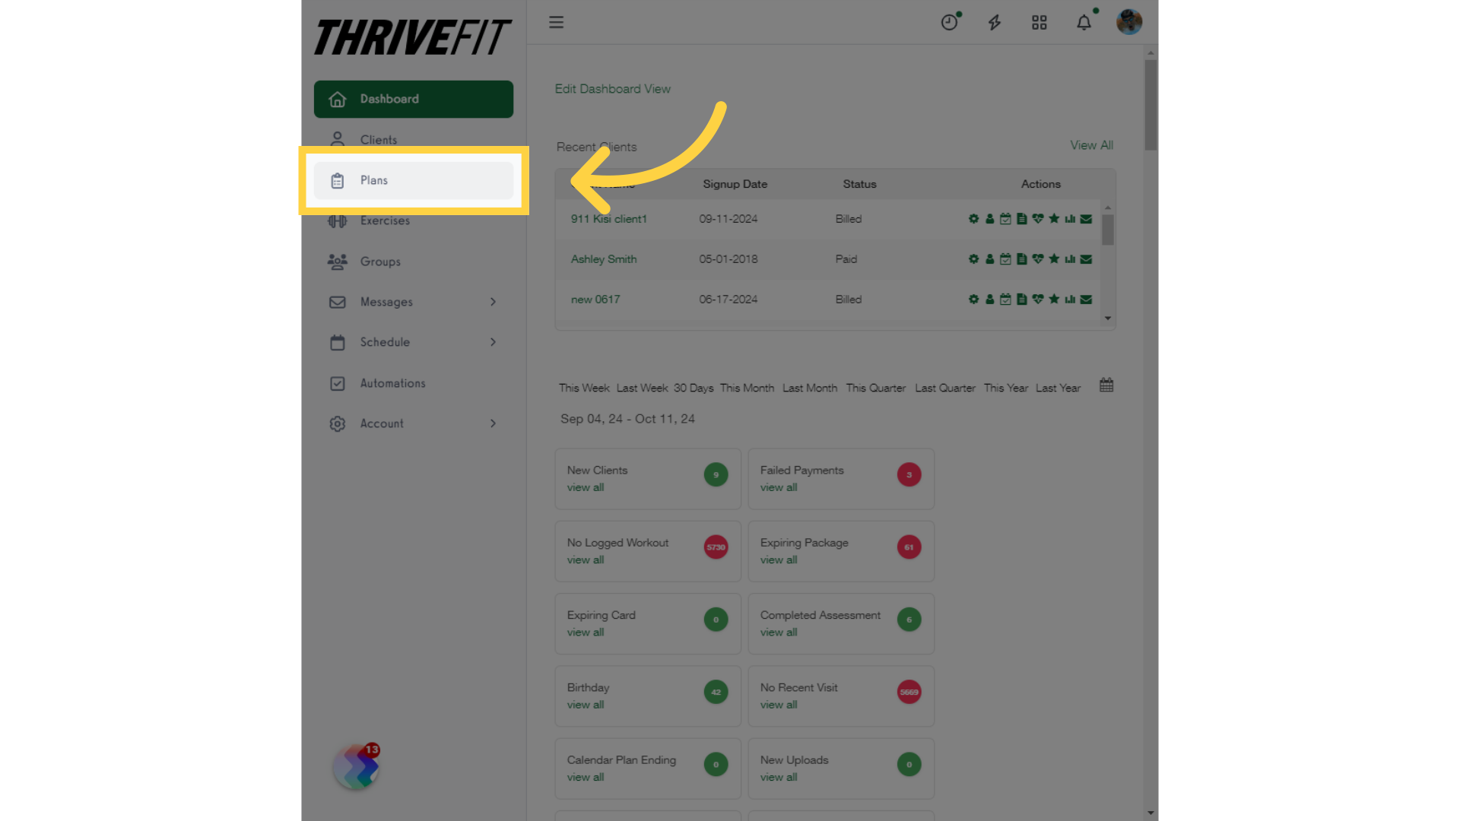Open the notifications bell
Viewport: 1460px width, 821px height.
(x=1084, y=22)
